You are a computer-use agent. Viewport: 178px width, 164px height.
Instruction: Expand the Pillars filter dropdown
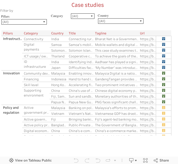24,22
